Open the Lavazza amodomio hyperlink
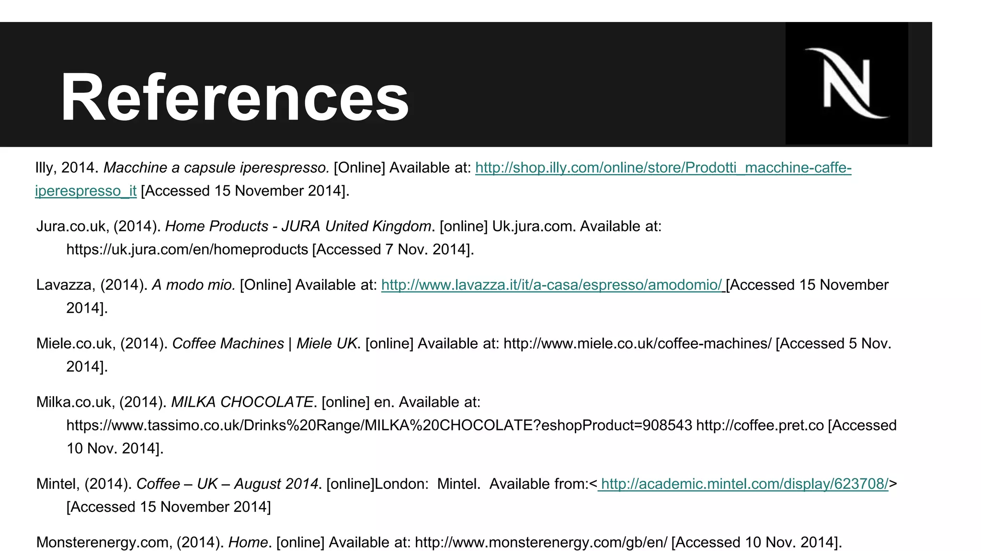 pos(551,285)
